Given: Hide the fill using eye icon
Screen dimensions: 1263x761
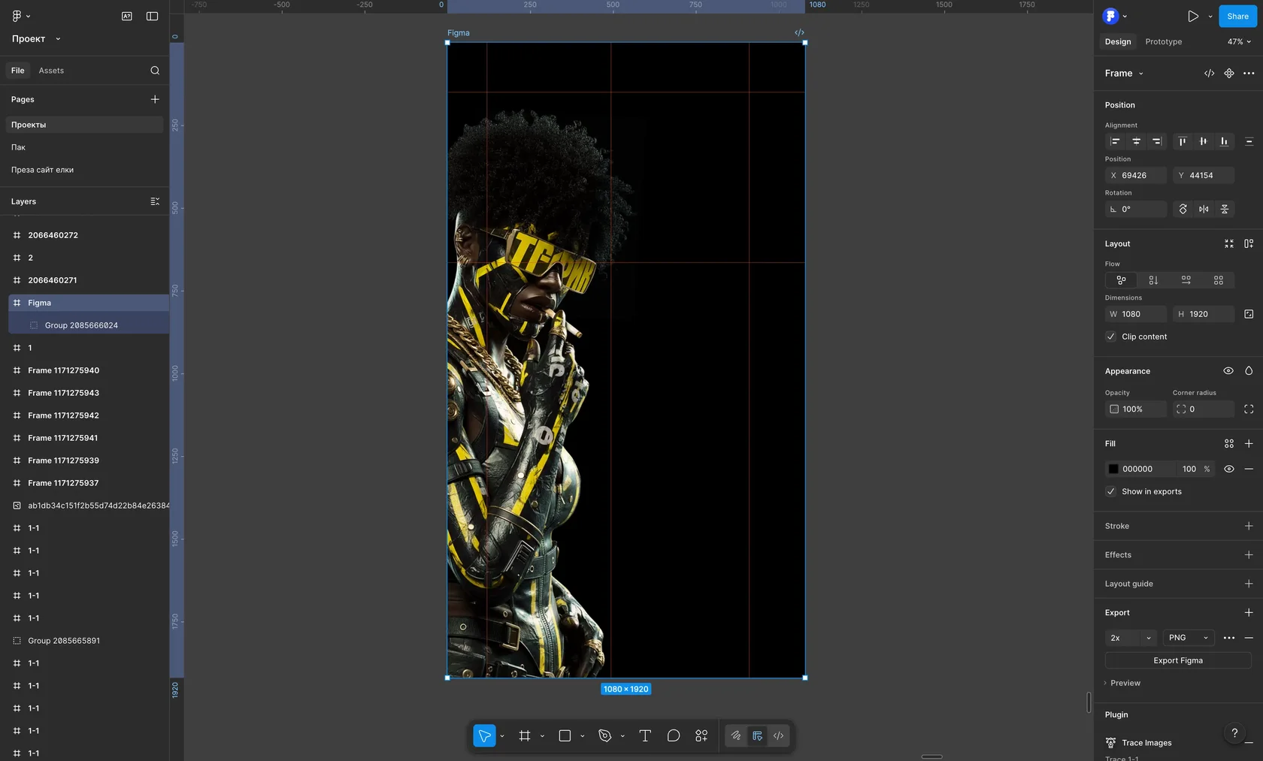Looking at the screenshot, I should (1228, 469).
